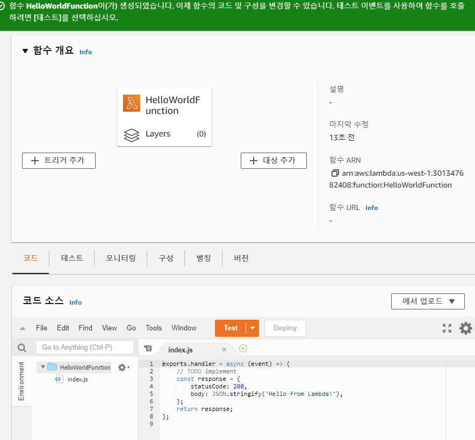Click the Deploy button

pos(285,328)
